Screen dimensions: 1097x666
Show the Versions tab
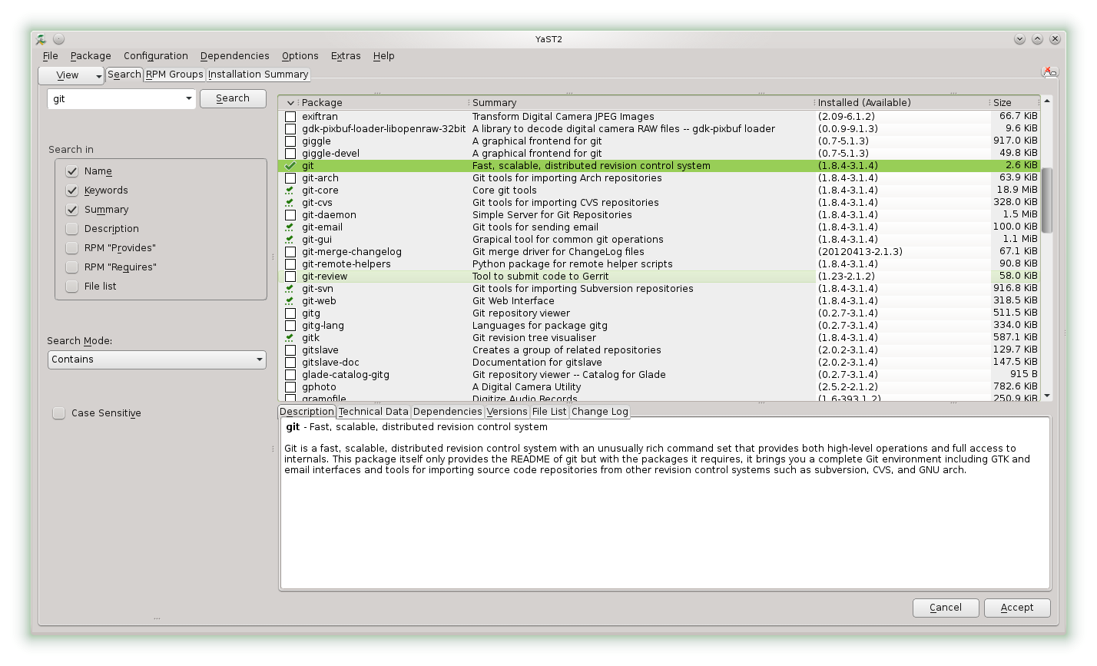pos(507,412)
